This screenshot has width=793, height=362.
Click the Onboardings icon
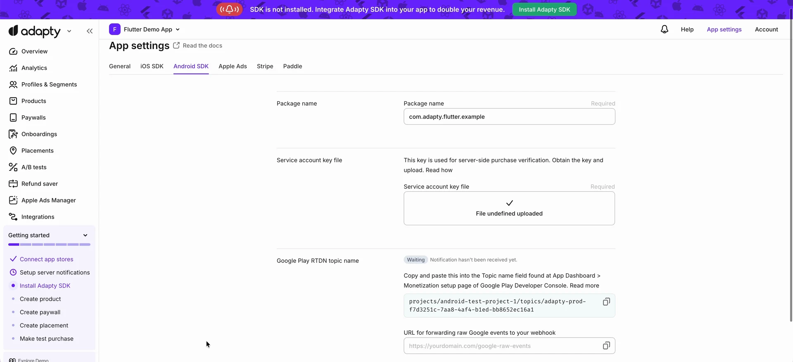(x=13, y=134)
